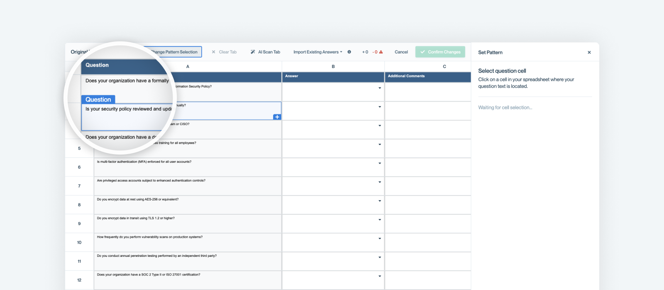Select the SOC 2 Type II question cell
This screenshot has height=290, width=664.
[x=188, y=280]
